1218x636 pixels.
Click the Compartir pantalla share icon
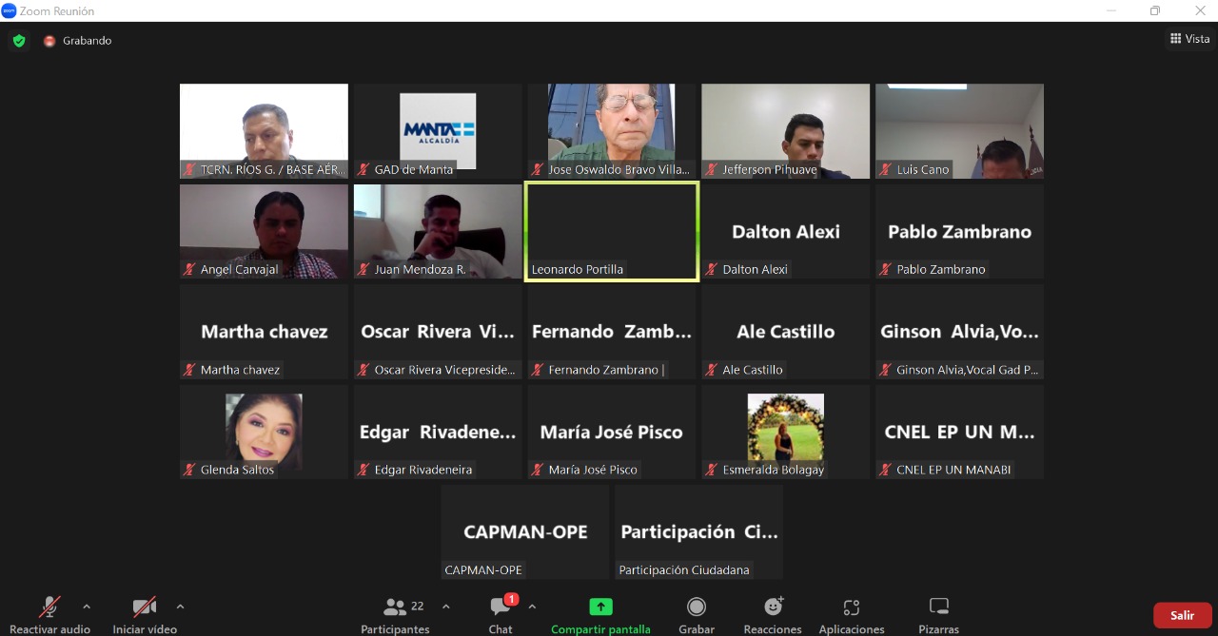(600, 607)
